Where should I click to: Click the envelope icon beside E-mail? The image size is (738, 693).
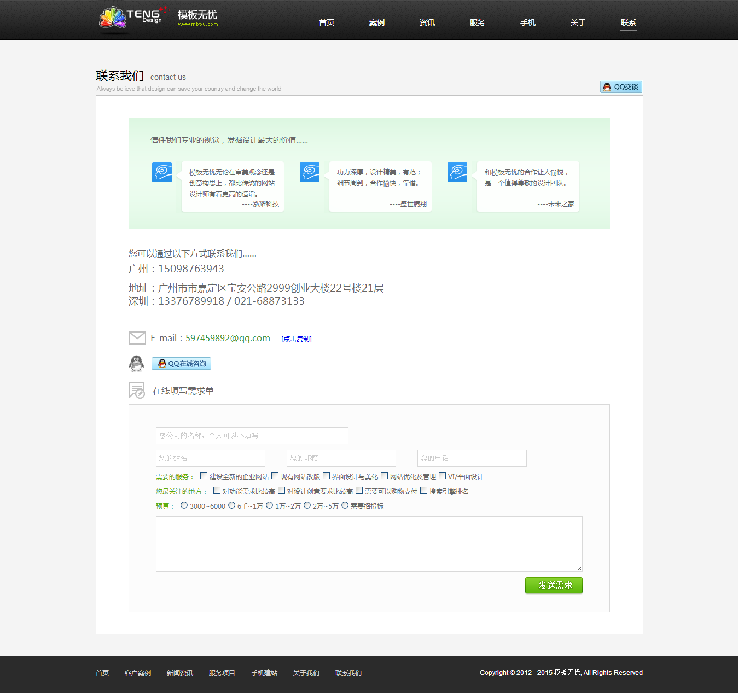137,338
